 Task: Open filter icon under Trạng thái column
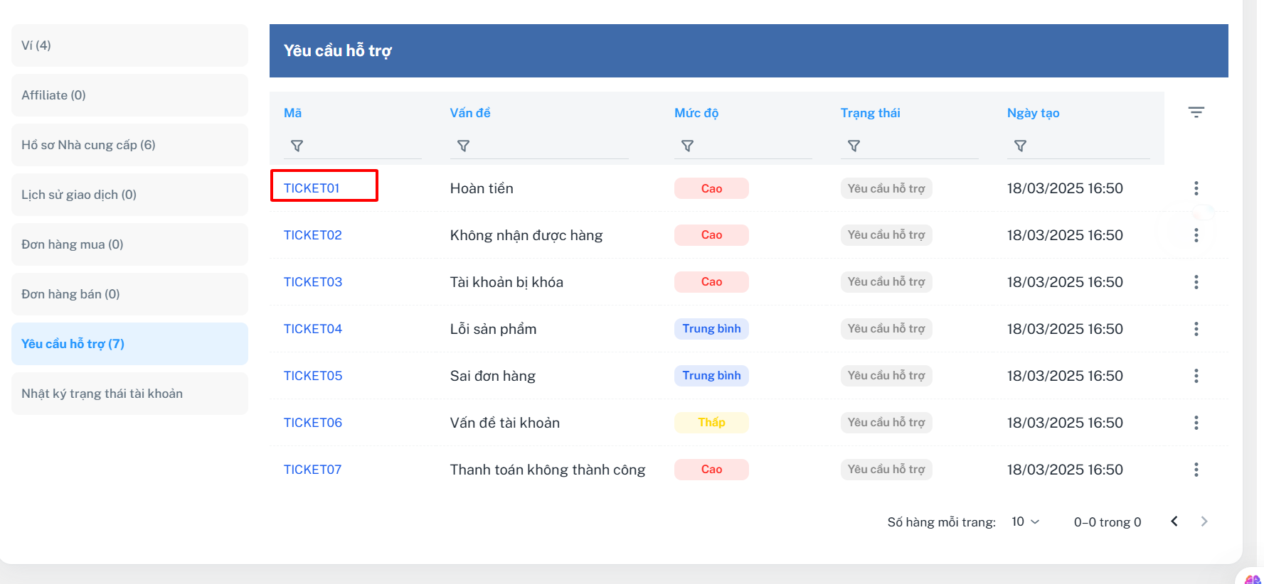coord(854,146)
